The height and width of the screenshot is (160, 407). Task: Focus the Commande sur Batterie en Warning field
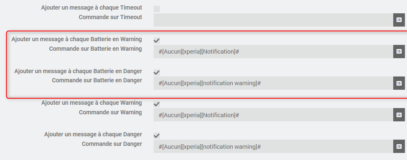tap(273, 52)
